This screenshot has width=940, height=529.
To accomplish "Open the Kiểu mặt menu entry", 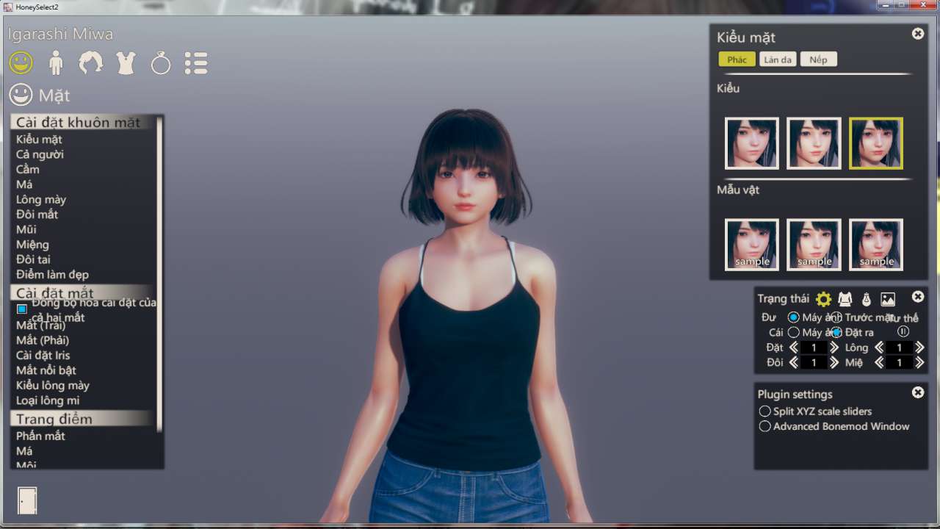I will [39, 140].
